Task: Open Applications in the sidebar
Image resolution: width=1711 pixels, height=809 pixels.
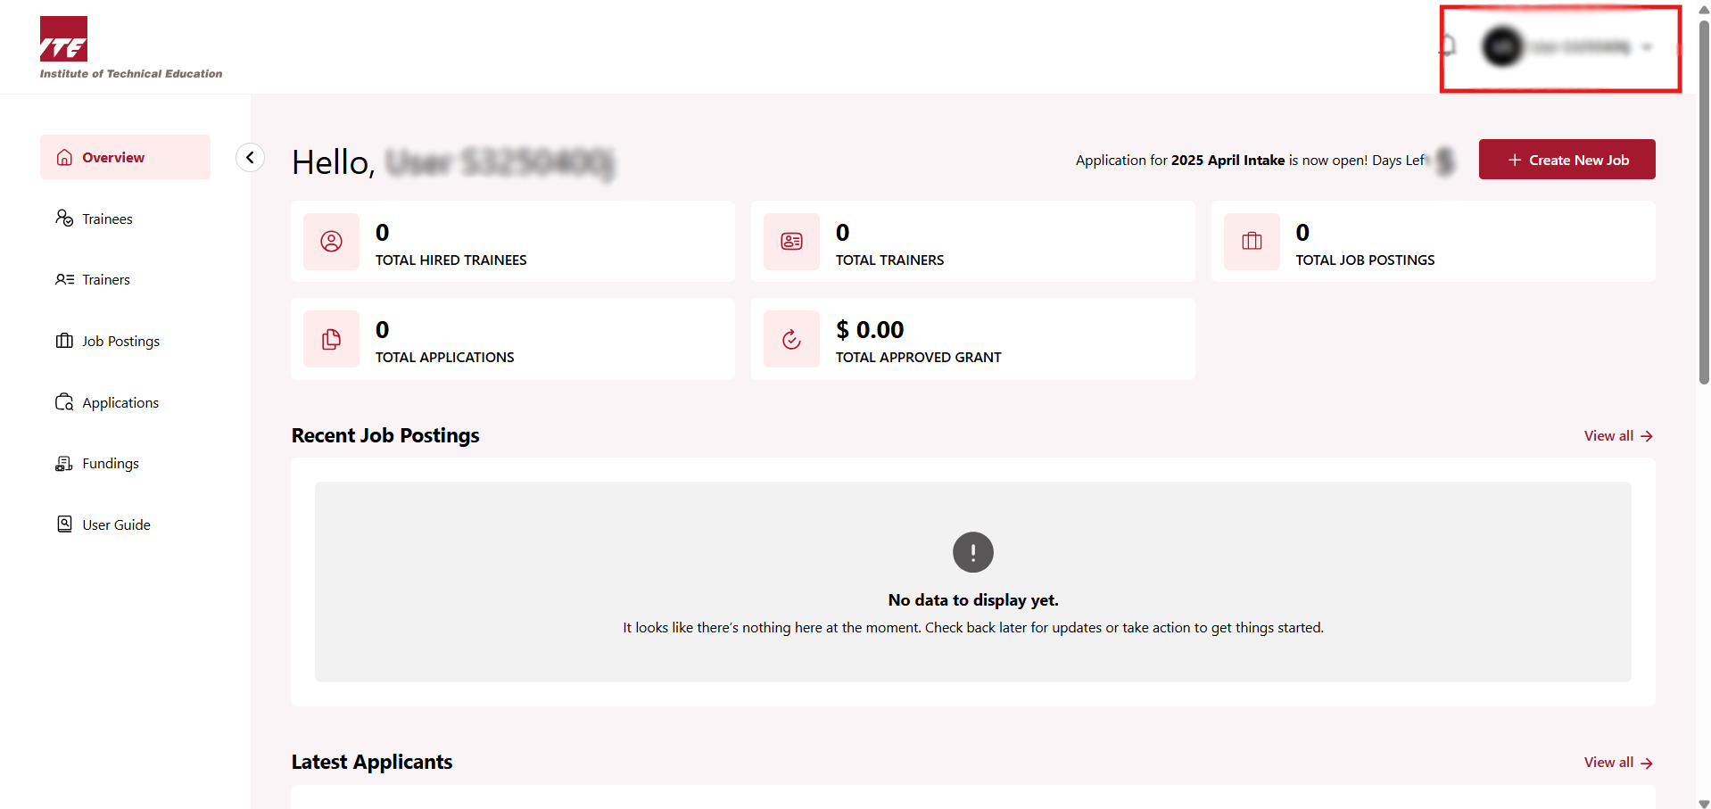Action: pyautogui.click(x=120, y=403)
